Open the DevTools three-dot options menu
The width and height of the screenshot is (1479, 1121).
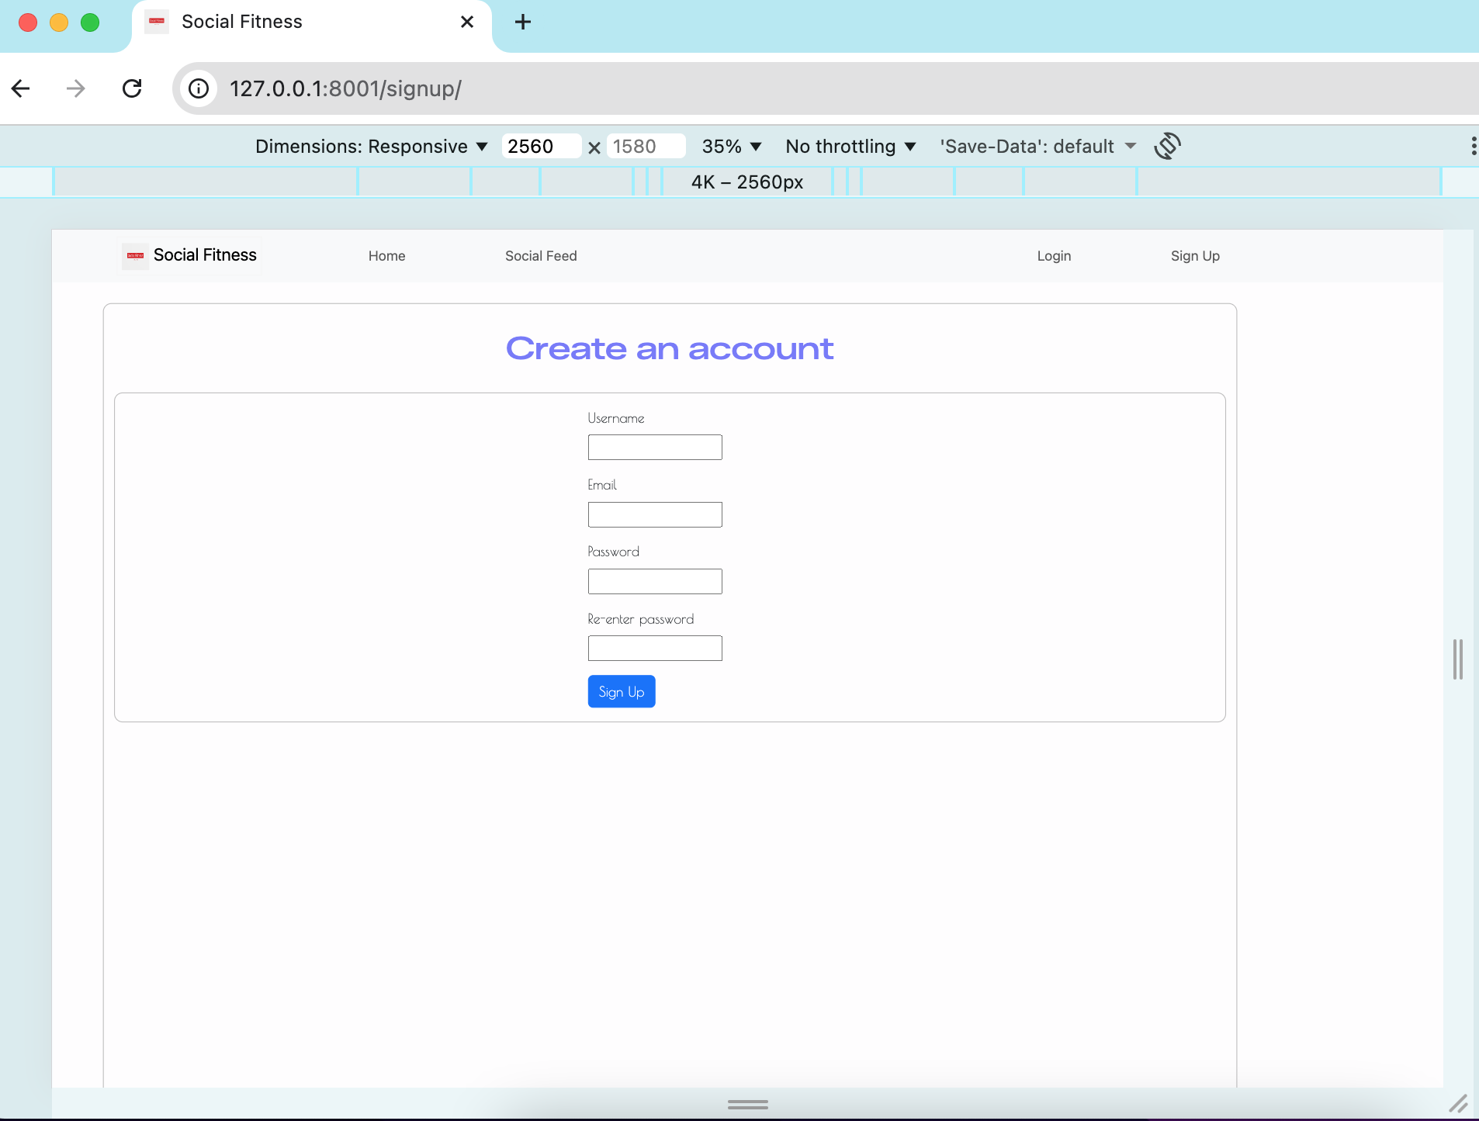[1473, 146]
